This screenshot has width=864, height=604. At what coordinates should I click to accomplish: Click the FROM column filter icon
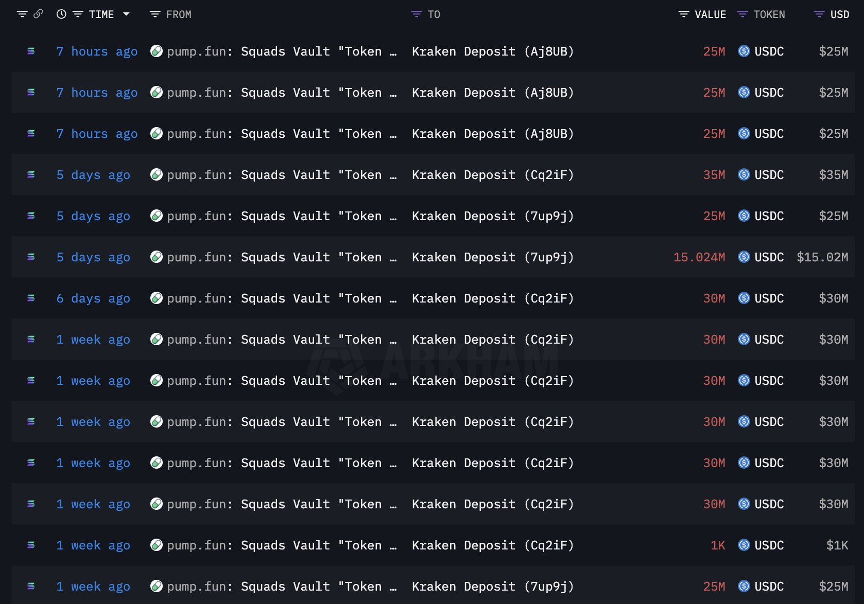tap(154, 14)
